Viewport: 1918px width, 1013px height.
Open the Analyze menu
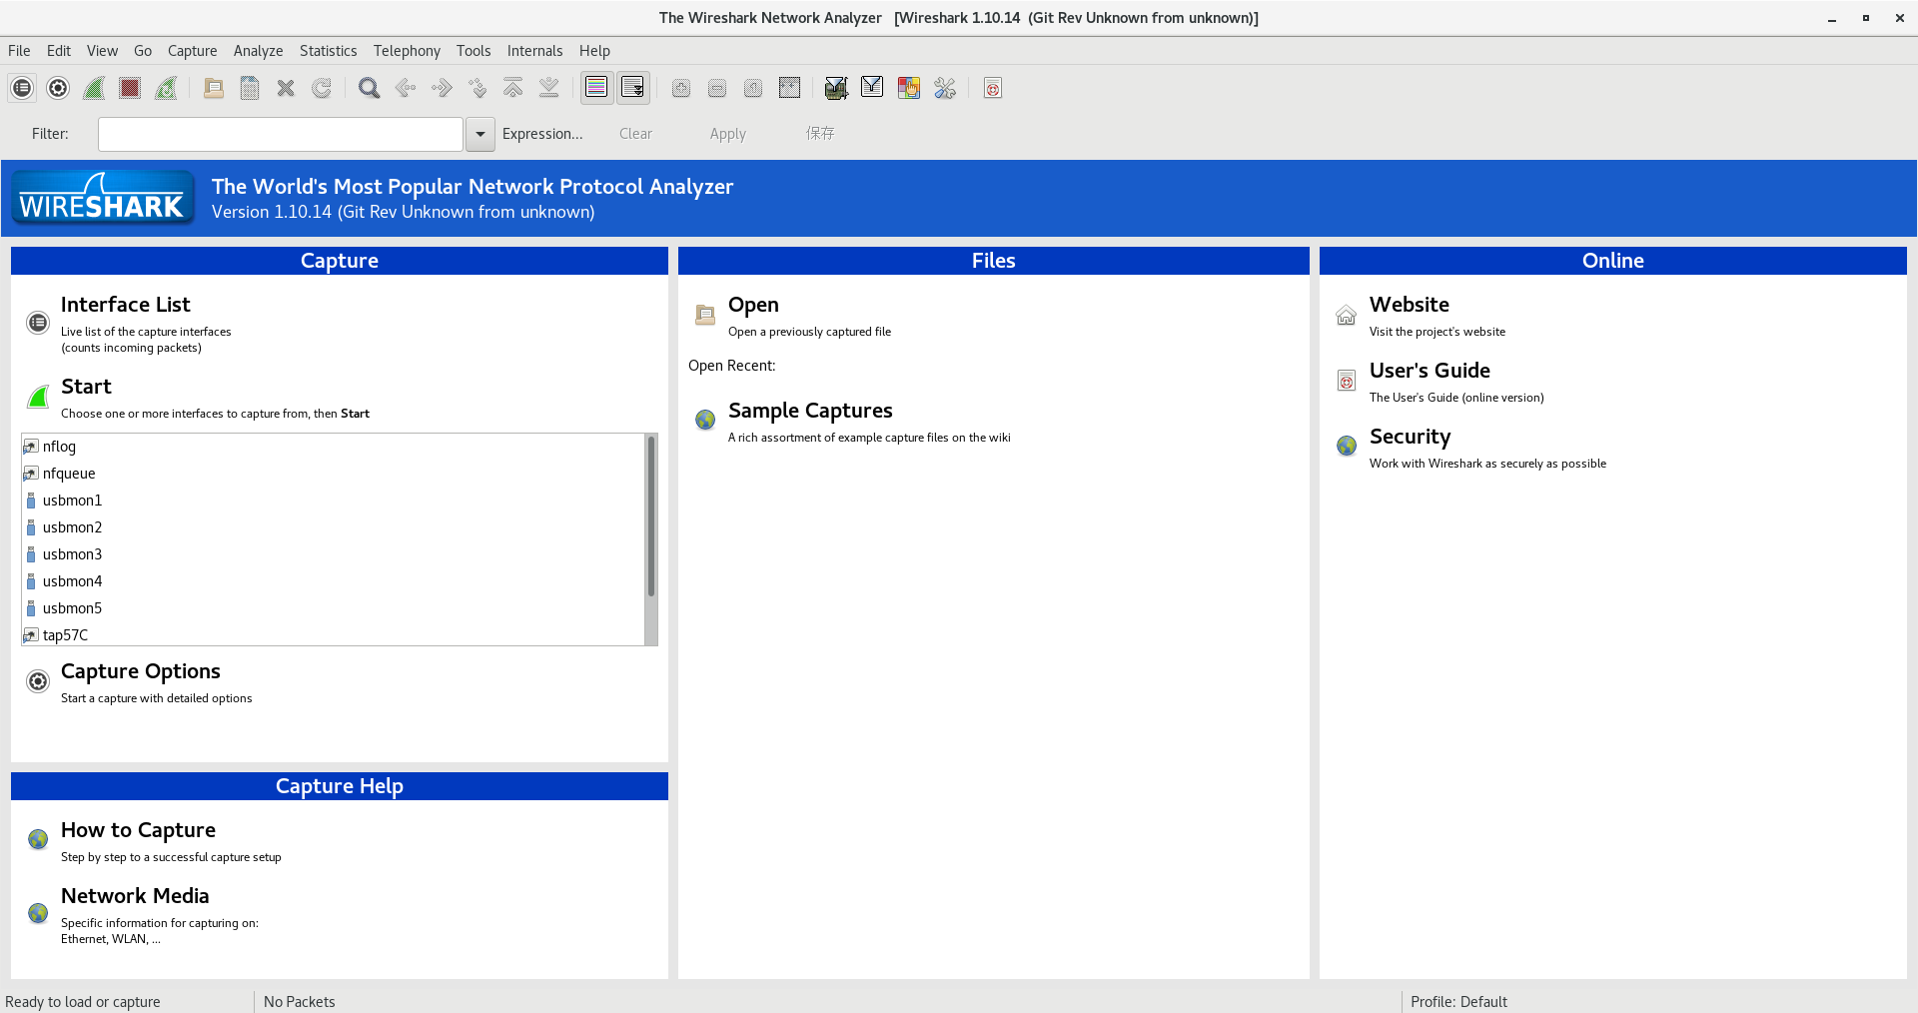click(258, 51)
